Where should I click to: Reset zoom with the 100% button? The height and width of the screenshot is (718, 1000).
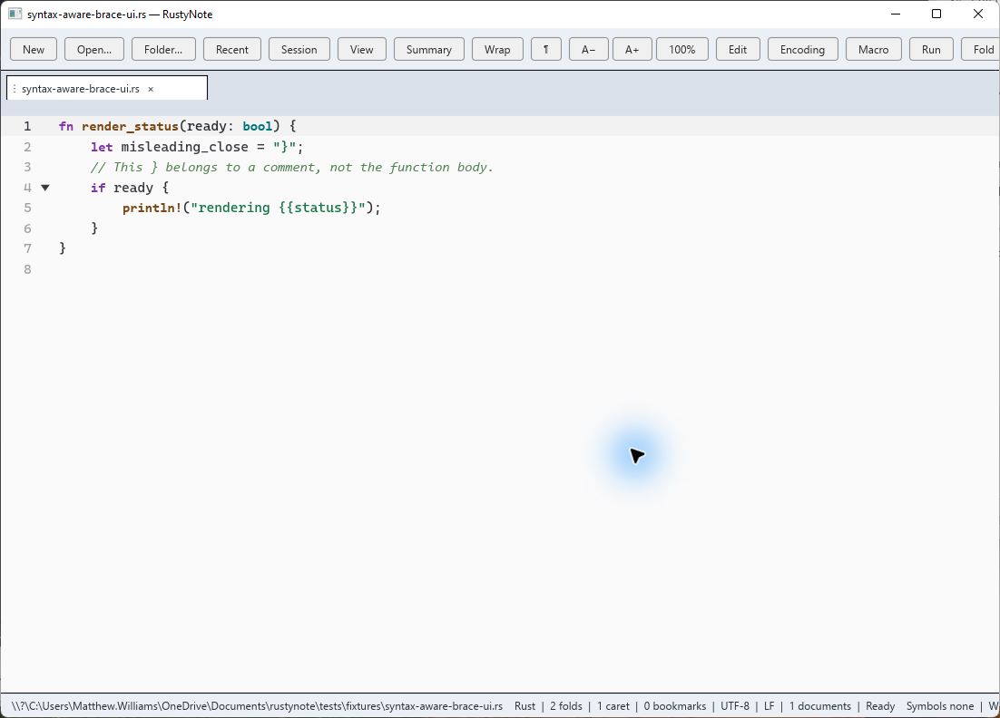[681, 49]
